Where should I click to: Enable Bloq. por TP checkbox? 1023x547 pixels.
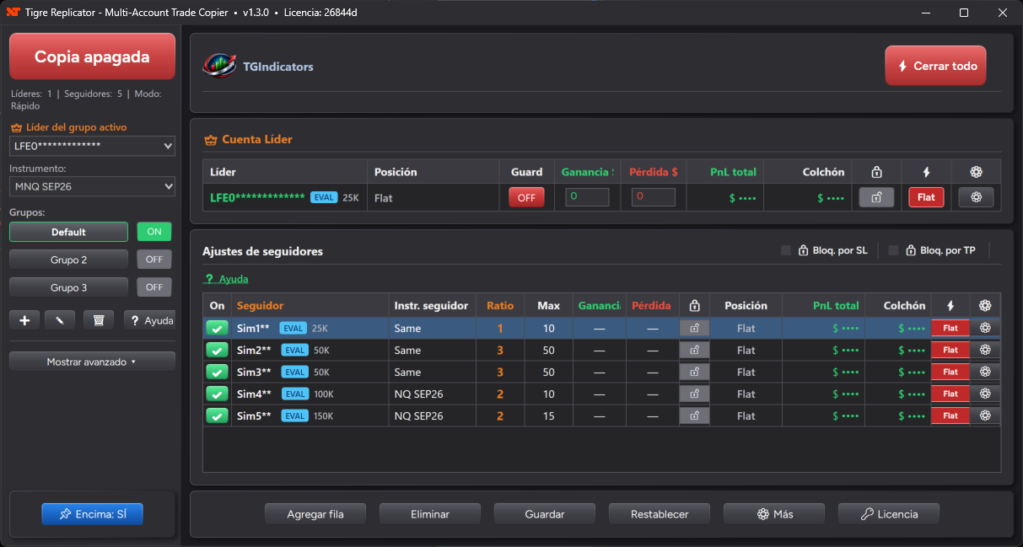click(894, 250)
